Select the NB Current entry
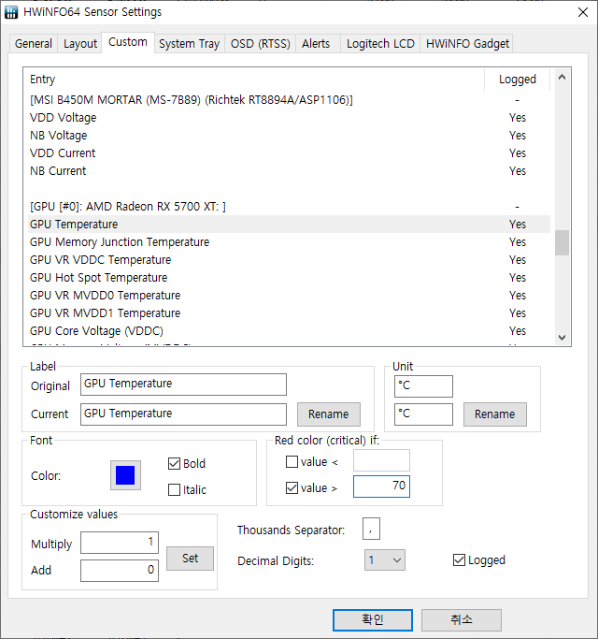 (x=289, y=171)
